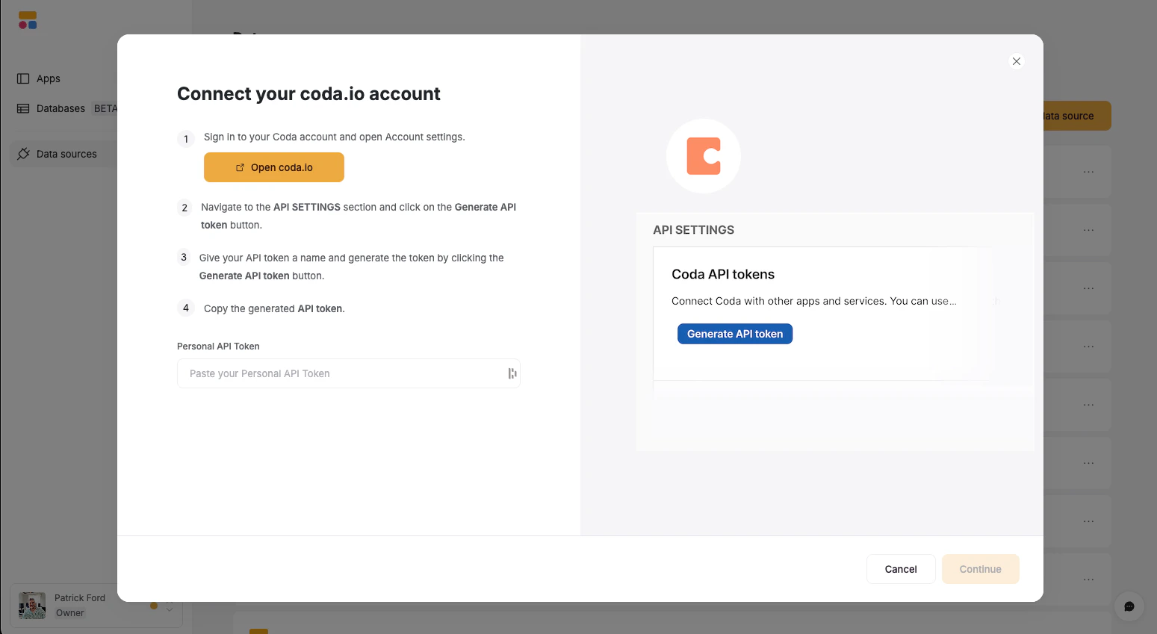Click the "Navigate to the API SETTINGS" step text
Viewport: 1157px width, 634px height.
coord(359,216)
